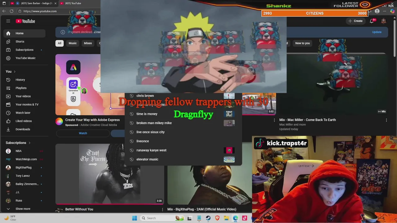Screen dimensions: 397x223
Task: Open the Tory Lanez channel subscription
Action: tap(25, 176)
